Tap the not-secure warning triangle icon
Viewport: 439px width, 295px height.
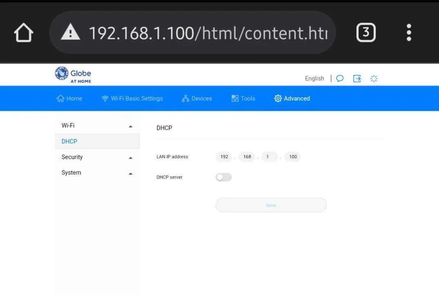tap(70, 32)
